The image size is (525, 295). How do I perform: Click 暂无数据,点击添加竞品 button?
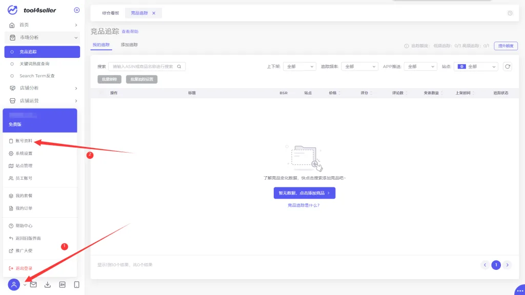click(305, 193)
